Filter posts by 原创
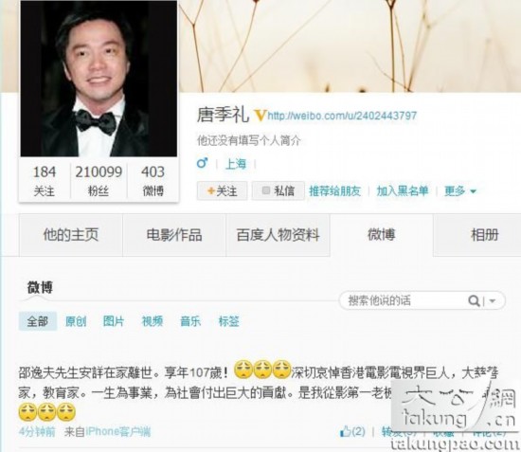 click(x=76, y=321)
